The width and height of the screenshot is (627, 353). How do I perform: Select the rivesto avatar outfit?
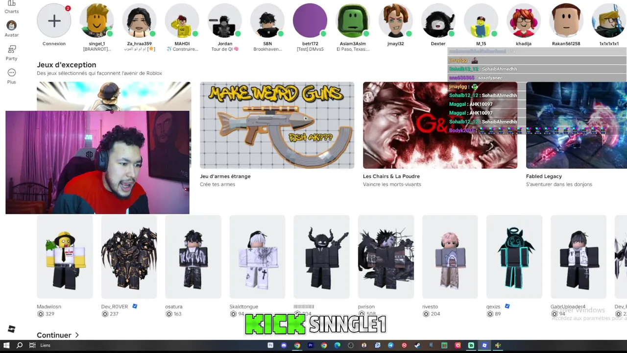pos(450,257)
